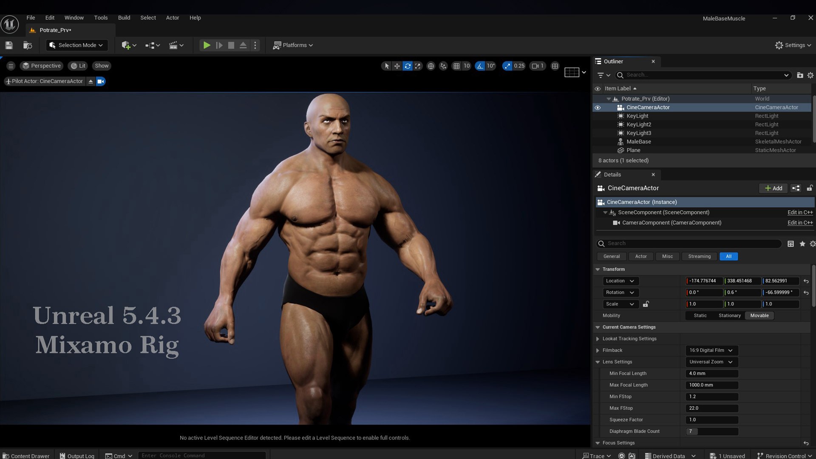This screenshot has width=816, height=459.
Task: Toggle grid snapping icon
Action: point(456,66)
